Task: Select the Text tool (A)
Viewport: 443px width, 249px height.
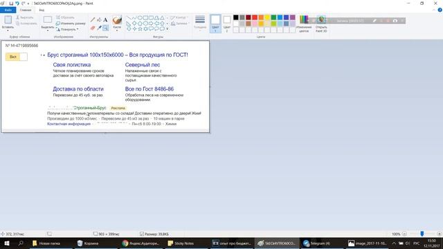Action: [105, 20]
